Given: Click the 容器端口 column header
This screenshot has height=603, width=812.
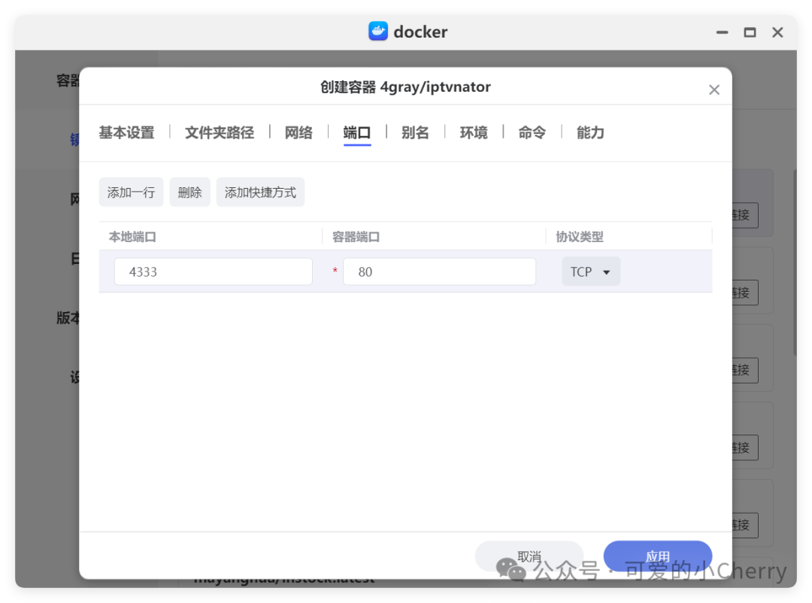Looking at the screenshot, I should click(356, 237).
